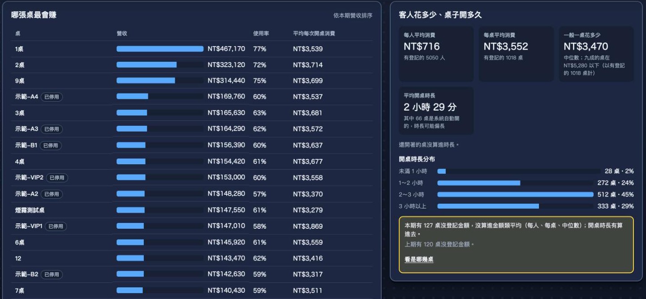The image size is (646, 299).
Task: Click the 未滿 1 小時 distribution bar
Action: coord(519,171)
